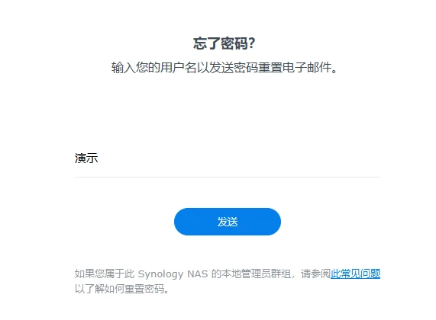436x320 pixels.
Task: Click the 常见问题 portion of the blue link
Action: 360,274
